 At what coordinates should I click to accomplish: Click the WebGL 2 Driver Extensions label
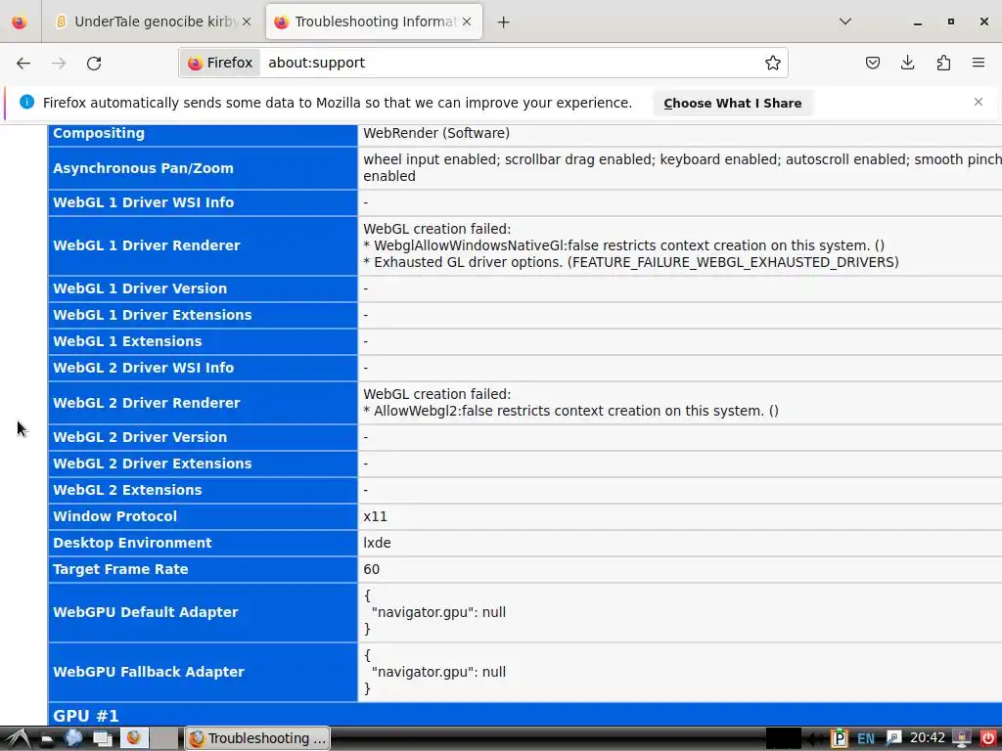tap(152, 464)
